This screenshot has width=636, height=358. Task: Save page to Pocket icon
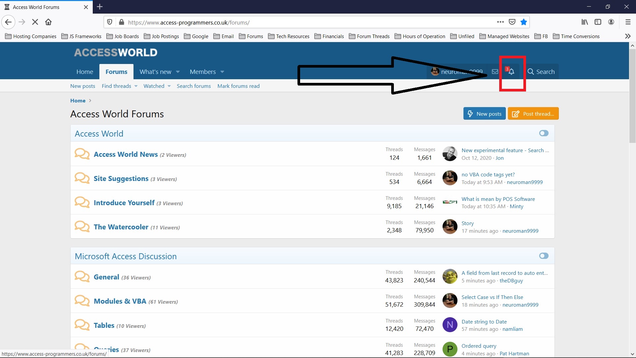(x=512, y=22)
